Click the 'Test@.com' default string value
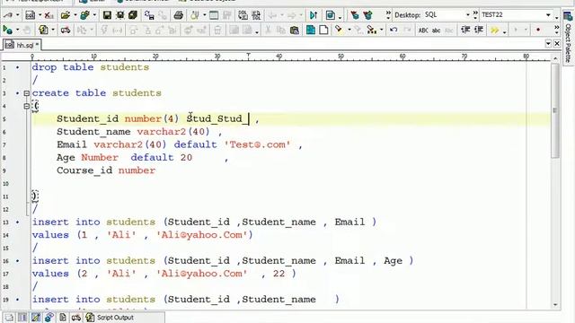Image resolution: width=575 pixels, height=323 pixels. click(x=257, y=144)
